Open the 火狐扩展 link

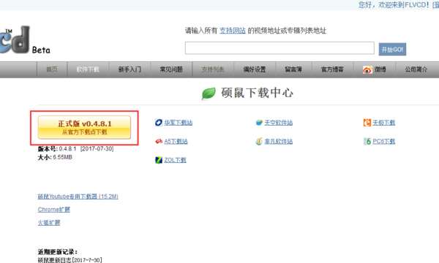[x=49, y=223]
